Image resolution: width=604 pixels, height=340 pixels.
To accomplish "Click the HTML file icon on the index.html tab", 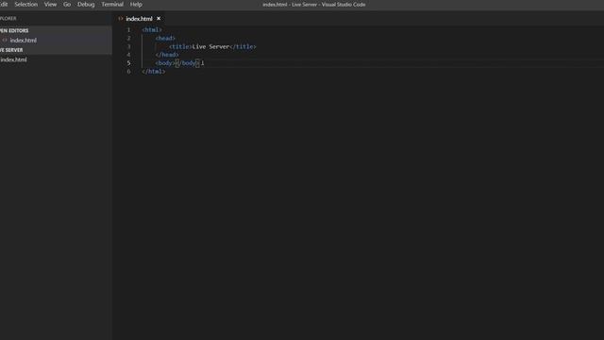I will [121, 19].
